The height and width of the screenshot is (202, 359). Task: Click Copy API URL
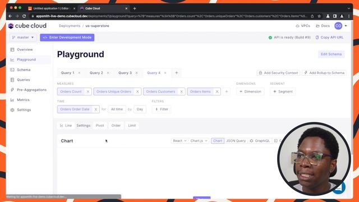click(329, 38)
